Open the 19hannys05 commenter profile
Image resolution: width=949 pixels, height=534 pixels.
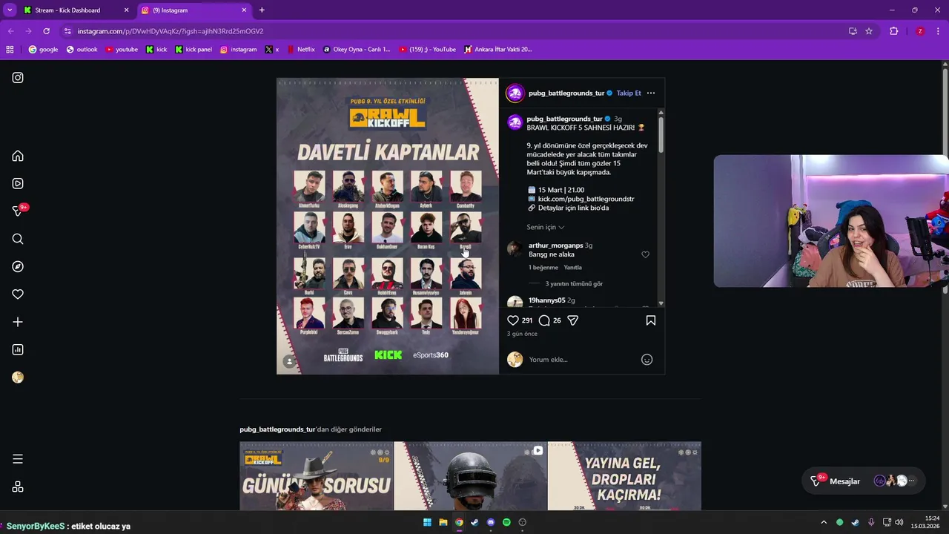point(546,300)
